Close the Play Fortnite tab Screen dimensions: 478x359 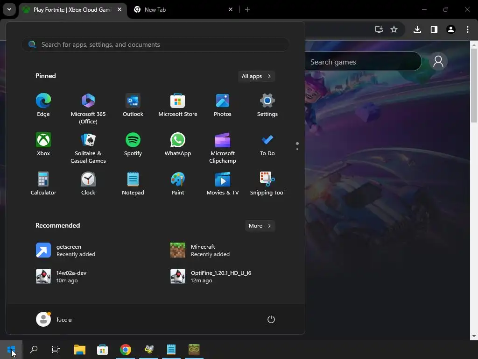click(x=119, y=9)
